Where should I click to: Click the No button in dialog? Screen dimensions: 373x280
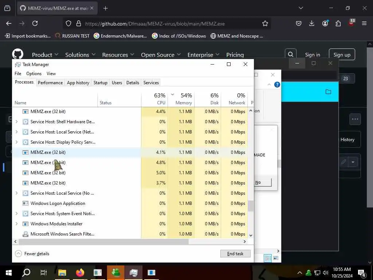point(263,182)
